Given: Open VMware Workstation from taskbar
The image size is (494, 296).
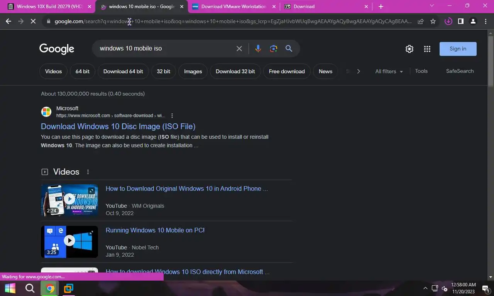Looking at the screenshot, I should (x=69, y=288).
